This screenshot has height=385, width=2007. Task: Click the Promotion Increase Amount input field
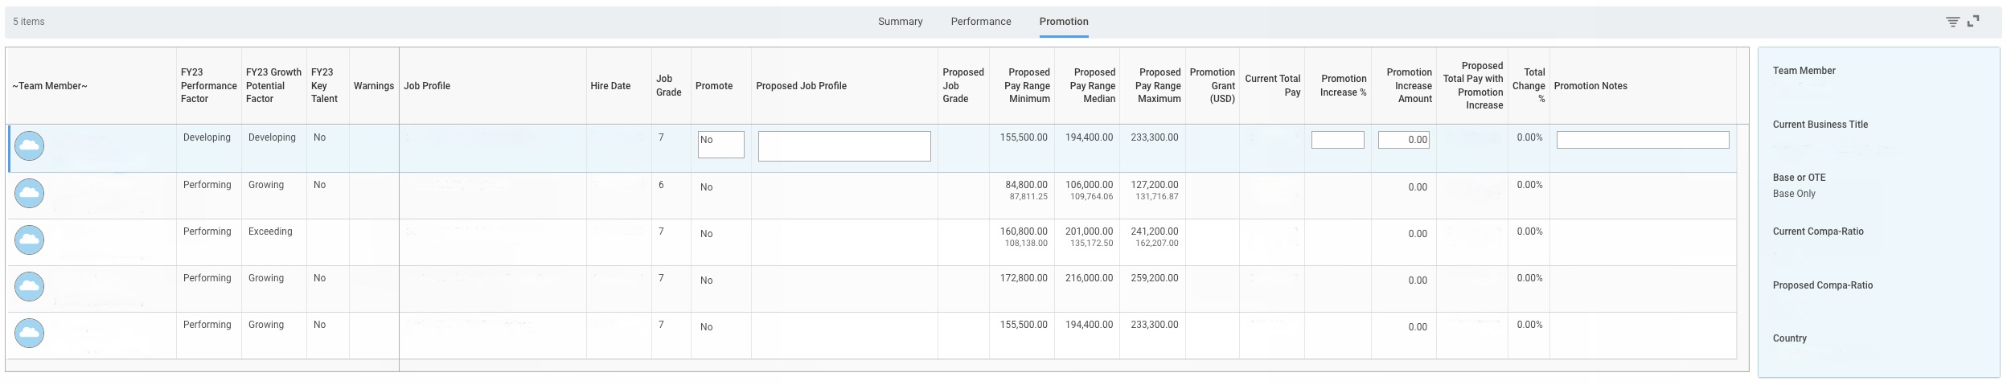(x=1403, y=140)
